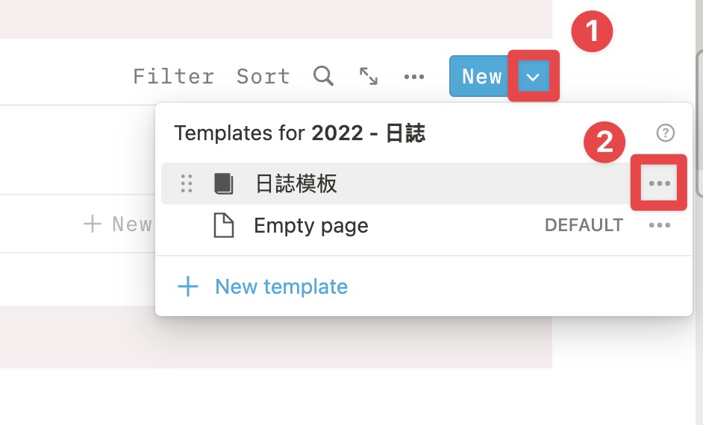The height and width of the screenshot is (425, 703).
Task: Grab the six-dot drag handle for 日誌模板
Action: pos(187,183)
